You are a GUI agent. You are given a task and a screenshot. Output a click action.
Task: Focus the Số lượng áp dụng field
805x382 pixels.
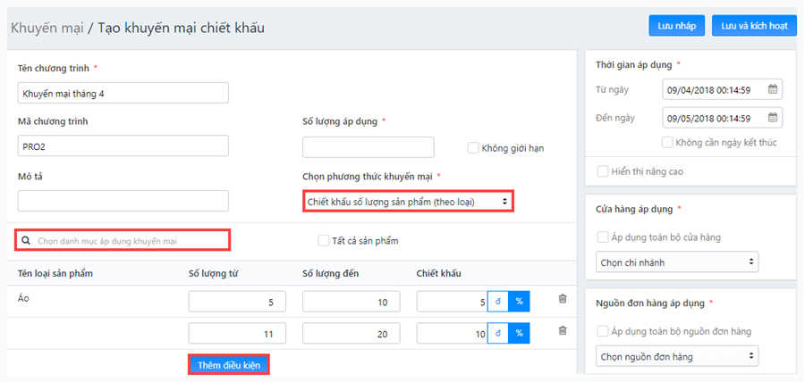pos(369,147)
